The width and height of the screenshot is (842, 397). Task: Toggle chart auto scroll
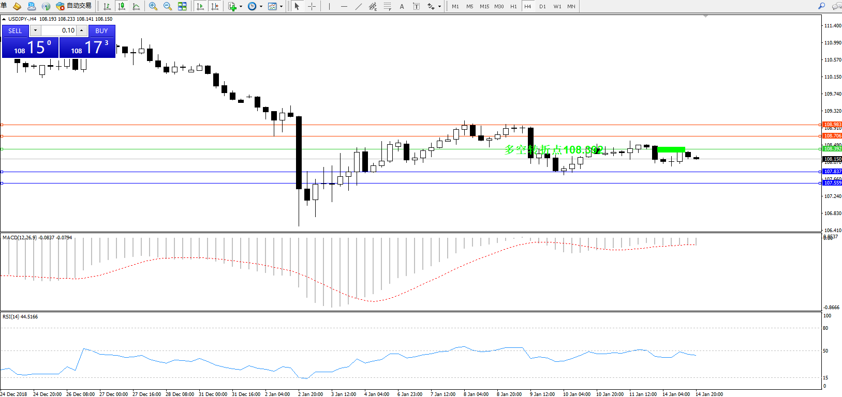click(200, 6)
